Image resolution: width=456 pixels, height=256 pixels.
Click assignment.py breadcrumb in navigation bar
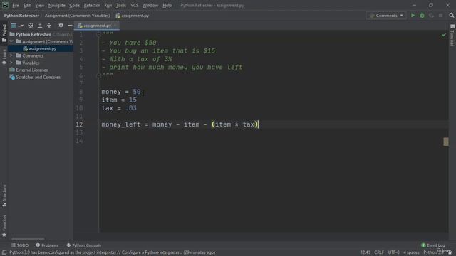(133, 16)
